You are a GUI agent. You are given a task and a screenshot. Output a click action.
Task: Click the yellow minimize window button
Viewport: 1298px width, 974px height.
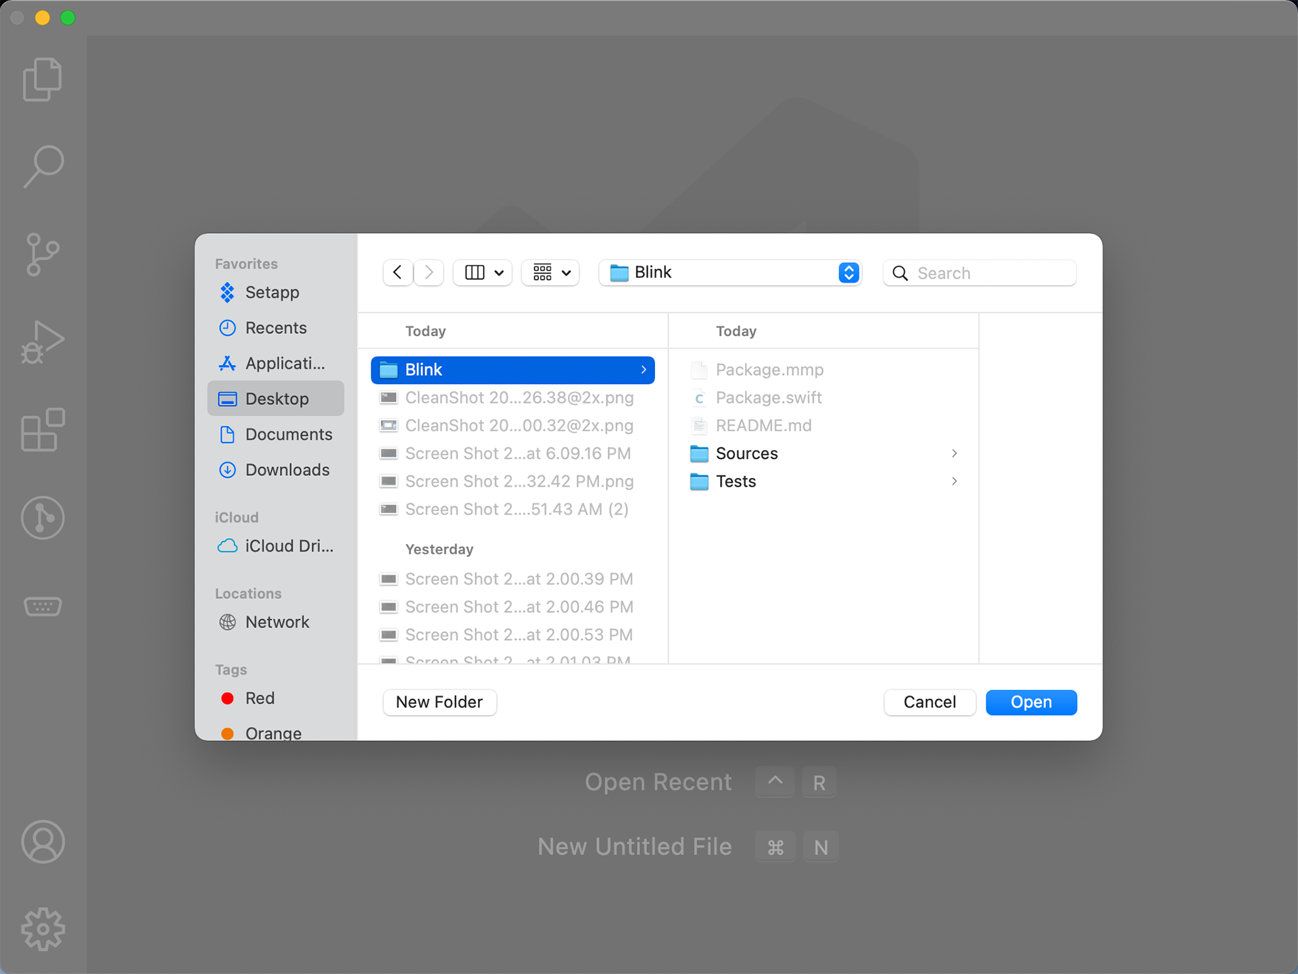pyautogui.click(x=43, y=18)
